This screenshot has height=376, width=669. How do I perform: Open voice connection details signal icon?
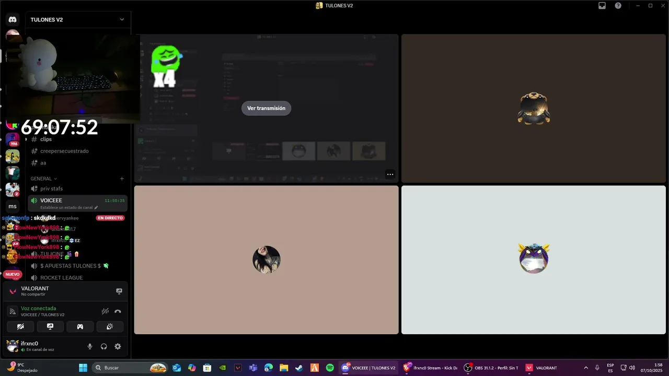(x=13, y=311)
